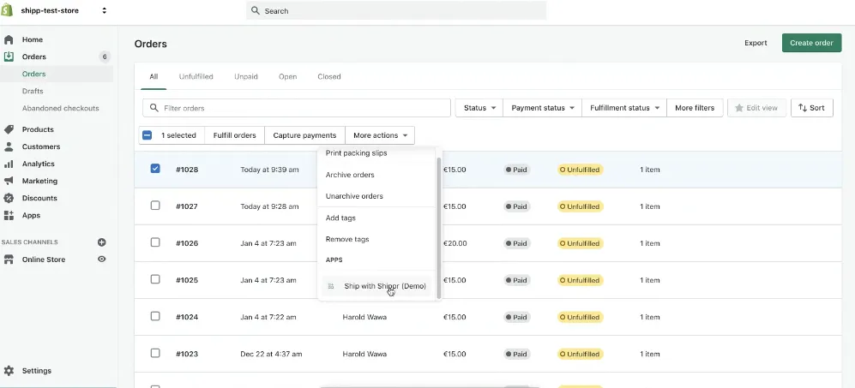
Task: Click Paid badge on order #1025
Action: tap(517, 280)
